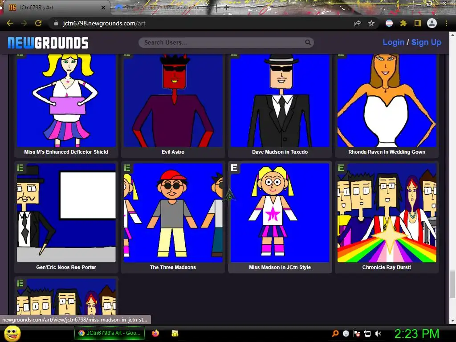Open Miss Madson in JCtn Style artwork
The width and height of the screenshot is (456, 342).
pos(280,213)
